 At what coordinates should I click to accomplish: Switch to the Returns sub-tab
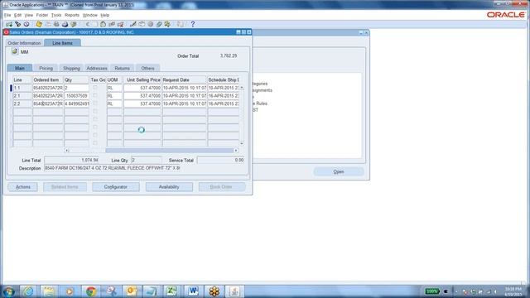[122, 68]
